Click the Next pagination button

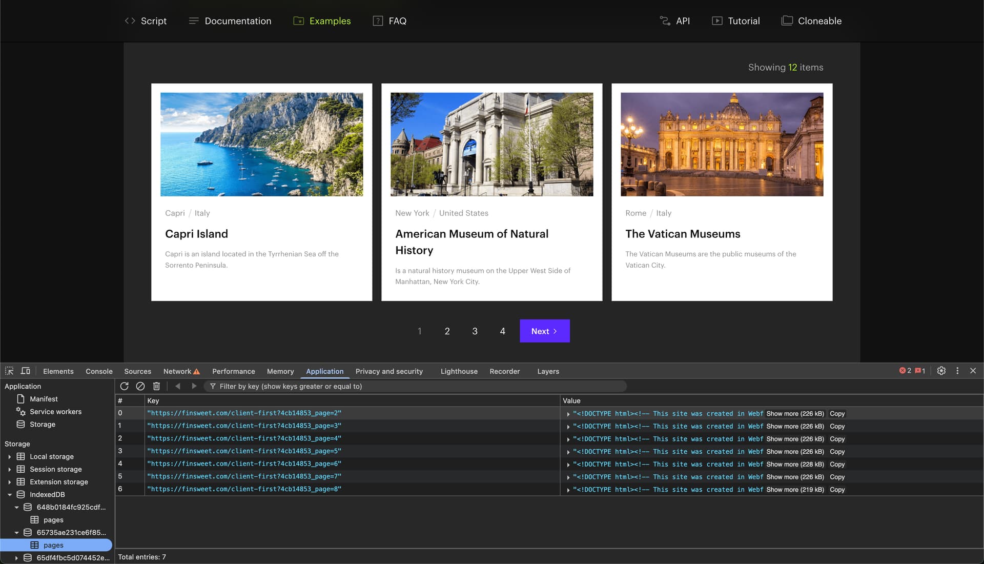[544, 331]
